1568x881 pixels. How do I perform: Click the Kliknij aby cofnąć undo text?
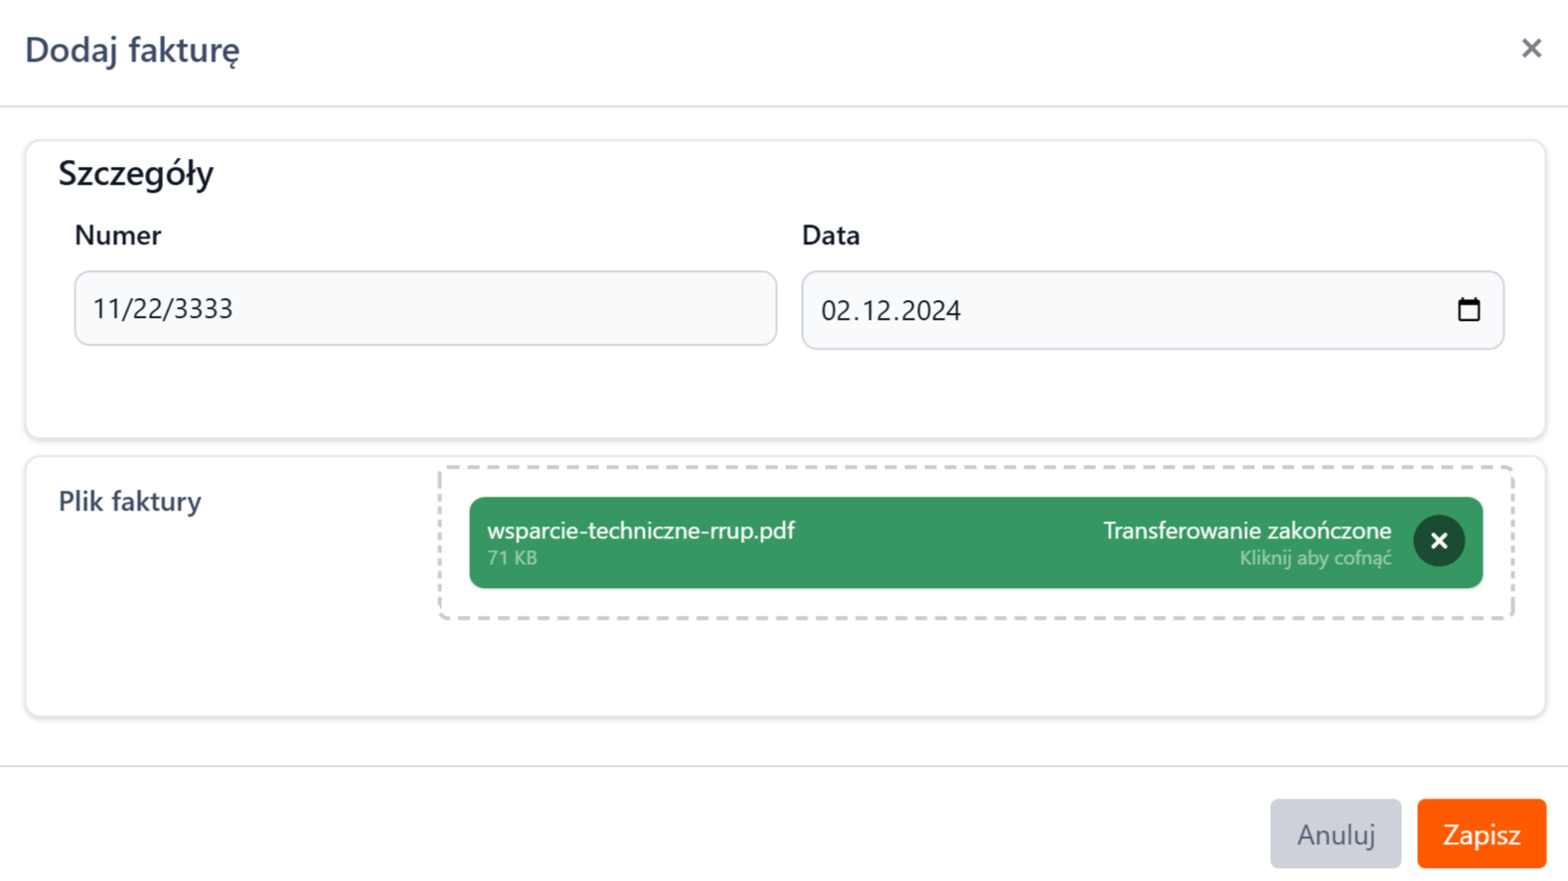pos(1315,558)
